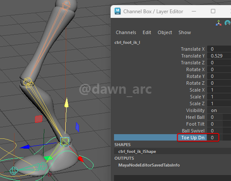Click the cyan square center manipulator handle at ankle
Screen dimensions: 231x181
tap(64, 141)
